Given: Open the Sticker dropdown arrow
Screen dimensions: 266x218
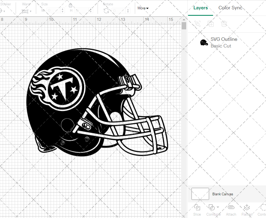Looking at the screenshot, I should 5,12.
